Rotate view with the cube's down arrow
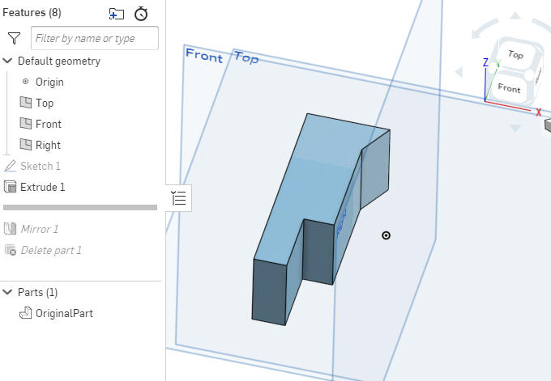Image resolution: width=551 pixels, height=381 pixels. click(x=515, y=129)
